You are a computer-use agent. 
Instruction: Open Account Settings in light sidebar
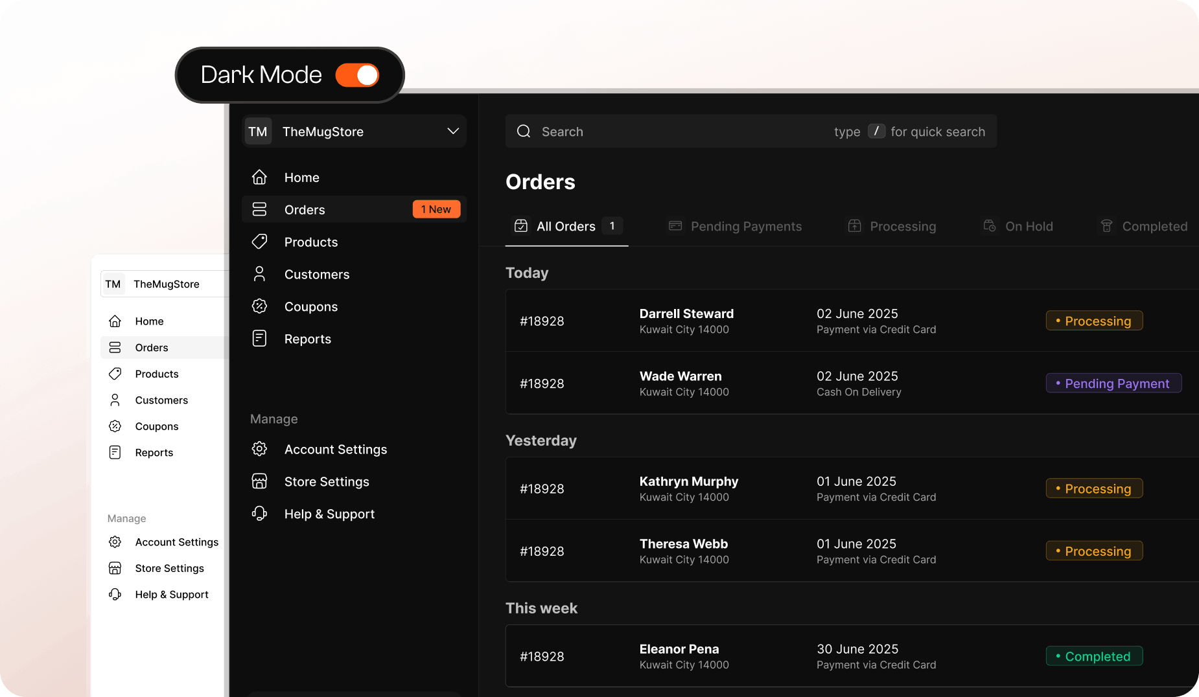[x=165, y=542]
